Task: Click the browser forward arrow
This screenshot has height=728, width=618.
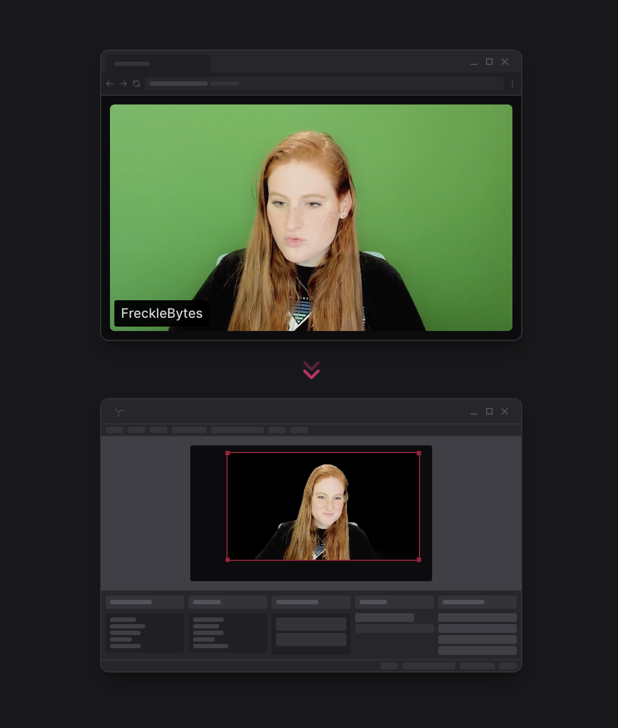Action: pyautogui.click(x=123, y=84)
